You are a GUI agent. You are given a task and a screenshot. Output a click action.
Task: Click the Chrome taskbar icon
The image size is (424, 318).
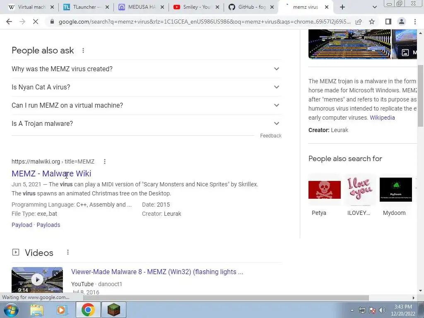[x=88, y=310]
